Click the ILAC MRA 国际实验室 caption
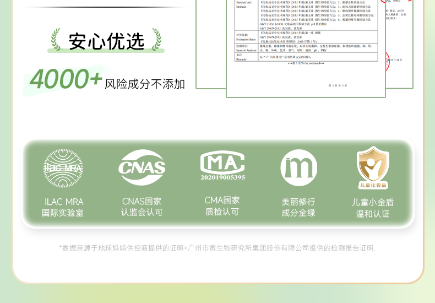This screenshot has height=303, width=435. (63, 207)
